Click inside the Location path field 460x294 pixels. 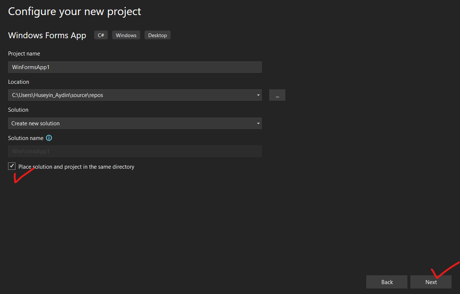pyautogui.click(x=131, y=95)
